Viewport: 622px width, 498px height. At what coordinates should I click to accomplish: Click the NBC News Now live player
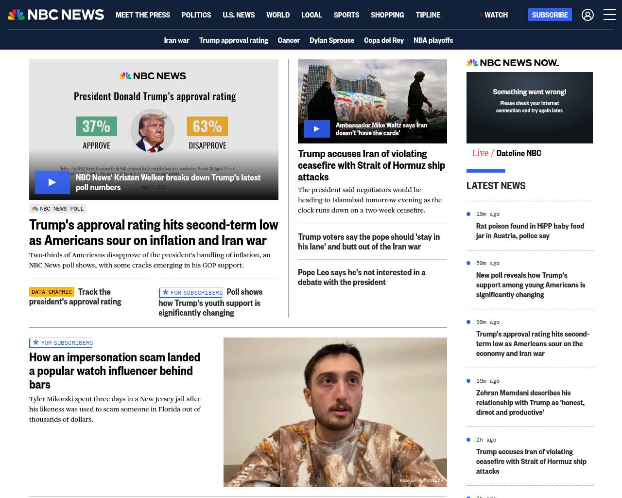[530, 107]
